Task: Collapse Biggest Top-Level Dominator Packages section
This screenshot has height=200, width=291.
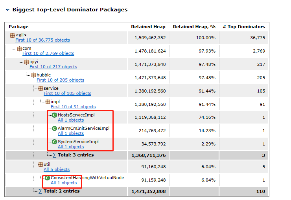Action: (x=7, y=10)
